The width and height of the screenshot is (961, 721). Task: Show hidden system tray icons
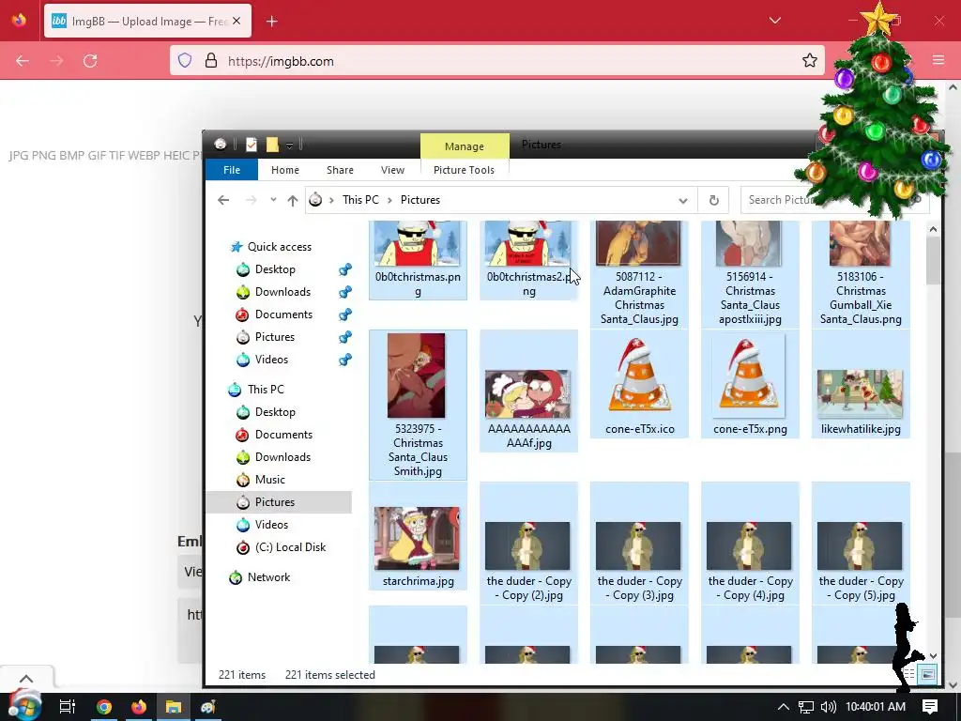(x=784, y=707)
